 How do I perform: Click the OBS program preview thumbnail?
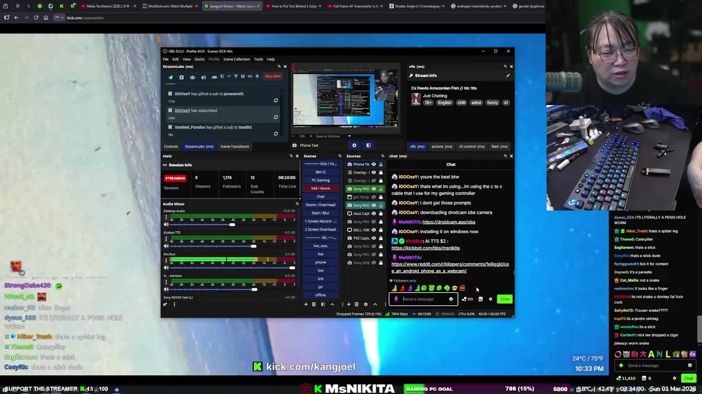pos(345,100)
